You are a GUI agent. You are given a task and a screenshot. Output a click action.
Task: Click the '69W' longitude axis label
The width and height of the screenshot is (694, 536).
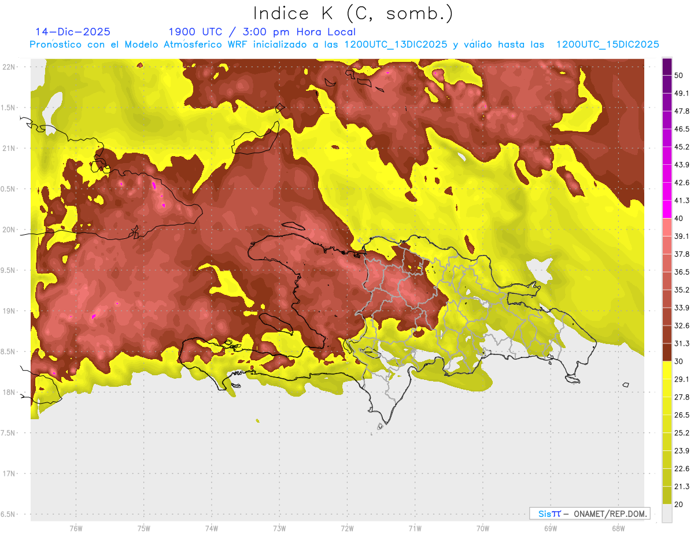click(x=551, y=528)
